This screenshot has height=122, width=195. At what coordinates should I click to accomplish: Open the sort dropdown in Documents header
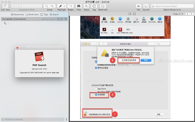[66, 19]
